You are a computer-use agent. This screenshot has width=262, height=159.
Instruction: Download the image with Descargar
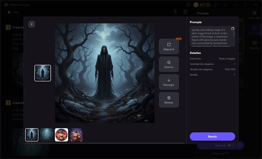coord(169,82)
